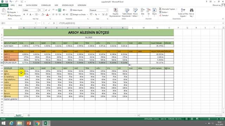Click the save icon in quick access toolbar
This screenshot has width=225, height=126.
(x=7, y=1)
